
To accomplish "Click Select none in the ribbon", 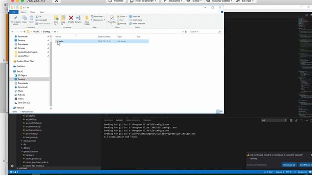I will (136, 20).
